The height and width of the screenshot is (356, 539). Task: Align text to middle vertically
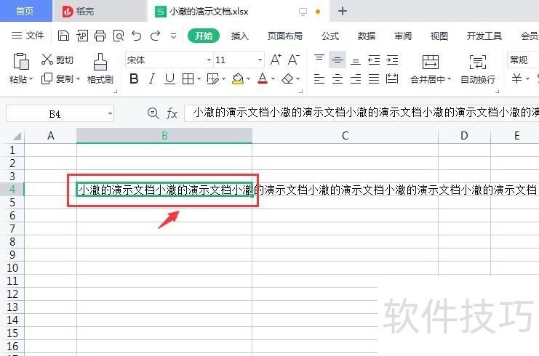click(338, 60)
